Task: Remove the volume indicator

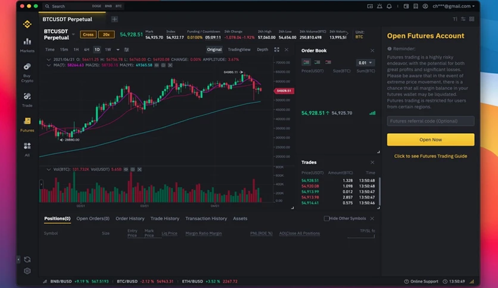Action: coord(139,170)
